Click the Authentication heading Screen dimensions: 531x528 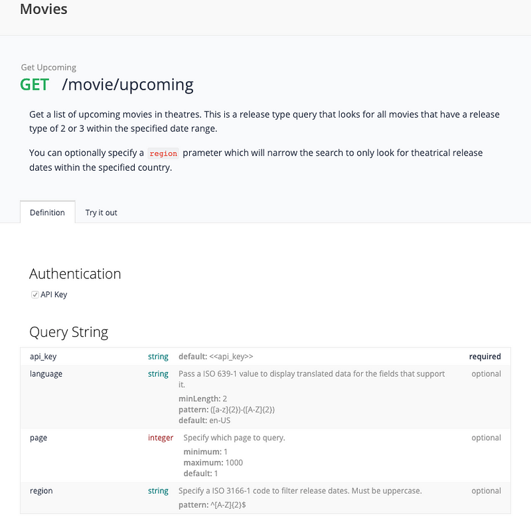75,274
